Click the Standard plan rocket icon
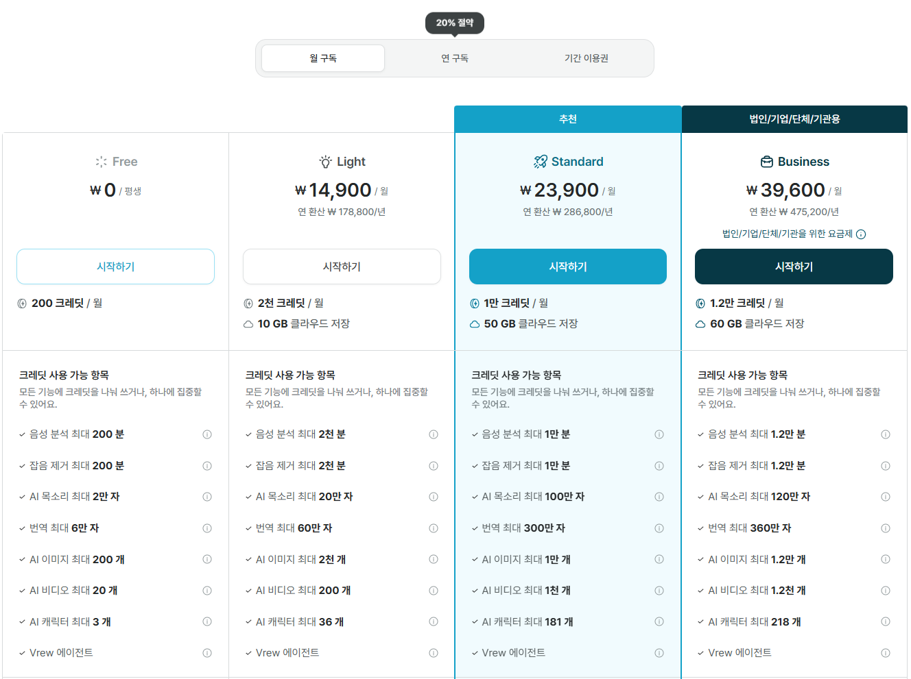Screen dimensions: 911x679 click(540, 162)
